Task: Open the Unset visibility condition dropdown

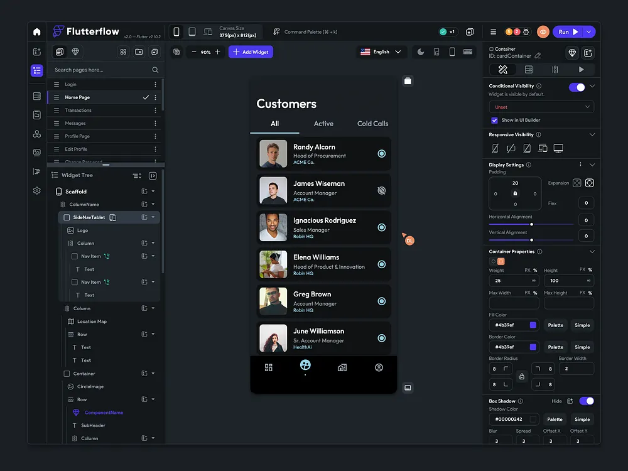Action: tap(540, 107)
